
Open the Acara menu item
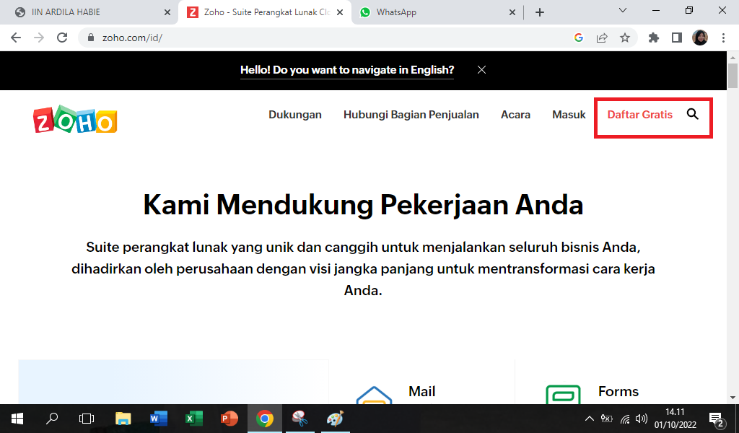515,115
